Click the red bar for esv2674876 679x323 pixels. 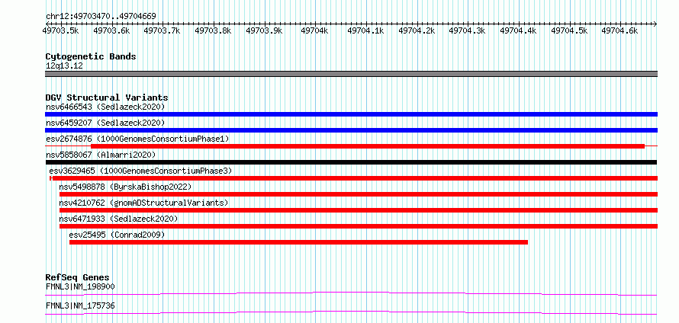pyautogui.click(x=368, y=146)
